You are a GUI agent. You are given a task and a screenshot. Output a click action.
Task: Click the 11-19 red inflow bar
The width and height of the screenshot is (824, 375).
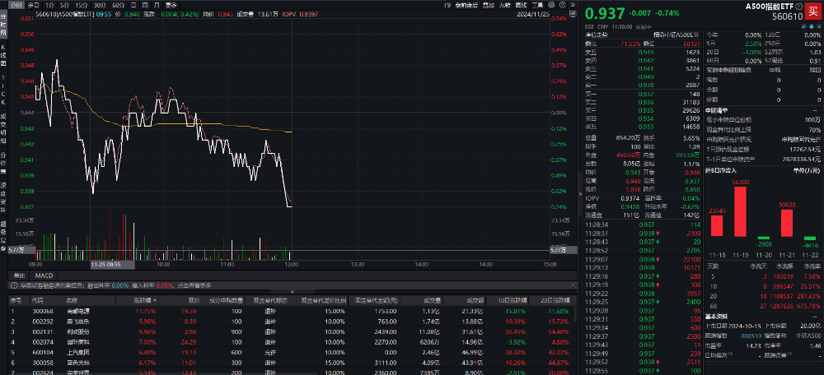(739, 212)
